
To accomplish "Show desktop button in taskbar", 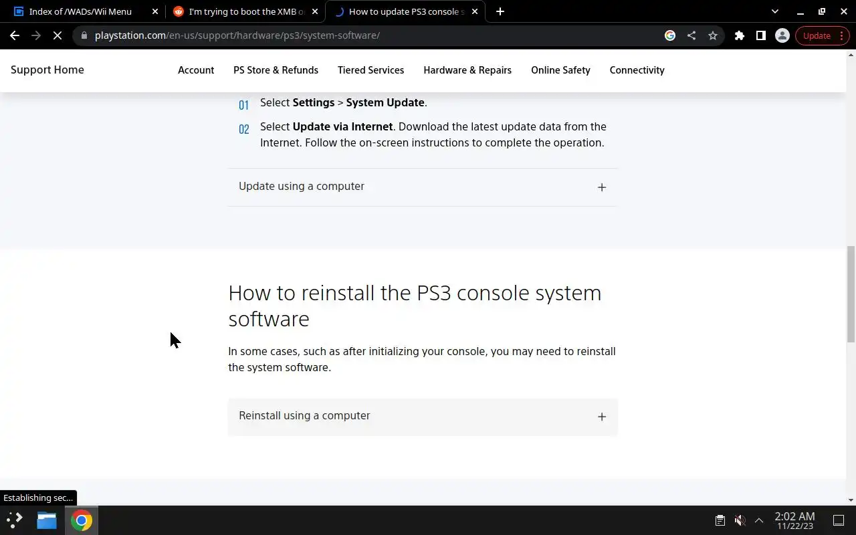I will coord(839,520).
